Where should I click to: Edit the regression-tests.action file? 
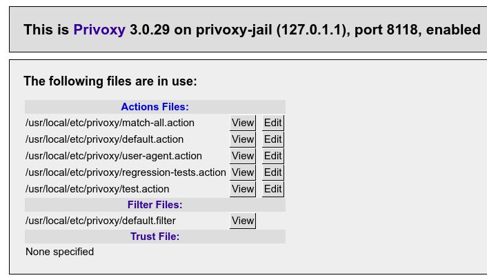tap(273, 172)
